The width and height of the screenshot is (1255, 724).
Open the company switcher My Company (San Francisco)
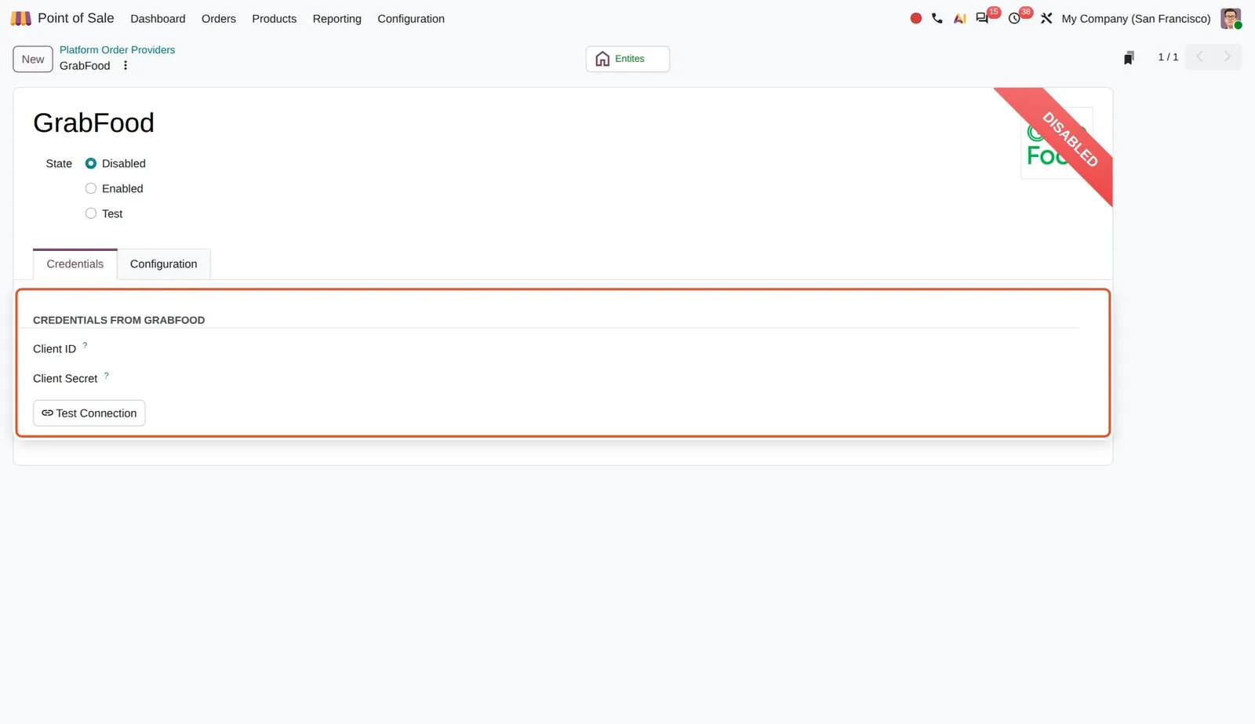click(x=1136, y=19)
